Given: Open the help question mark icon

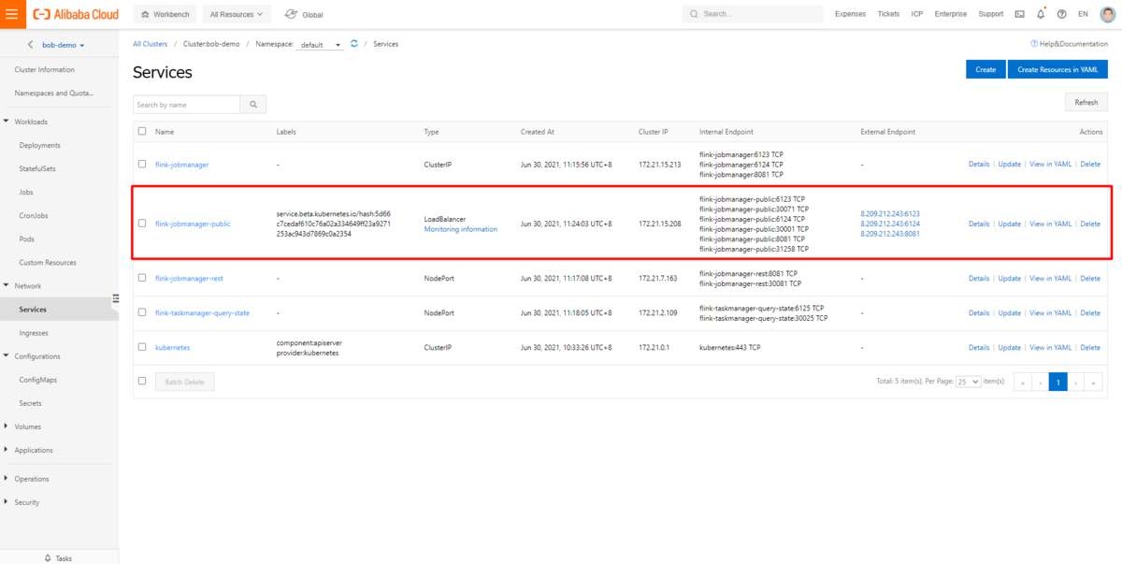Looking at the screenshot, I should [1061, 14].
